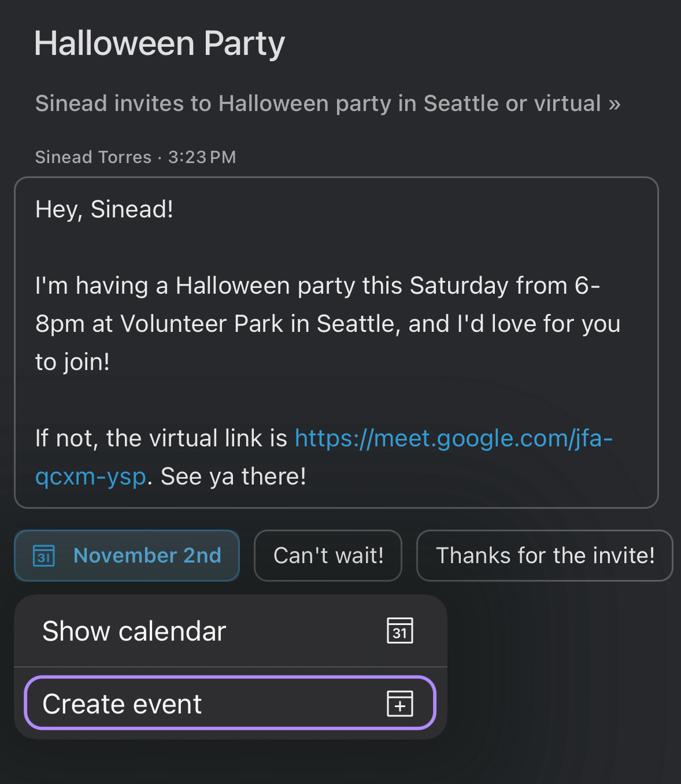
Task: Choose Create event in the popup menu
Action: (123, 704)
